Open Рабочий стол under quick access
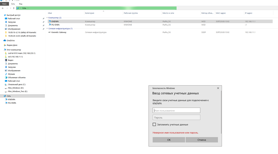The width and height of the screenshot is (278, 154). 14,18
